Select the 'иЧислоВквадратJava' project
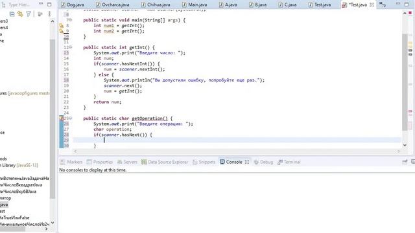 (21, 184)
